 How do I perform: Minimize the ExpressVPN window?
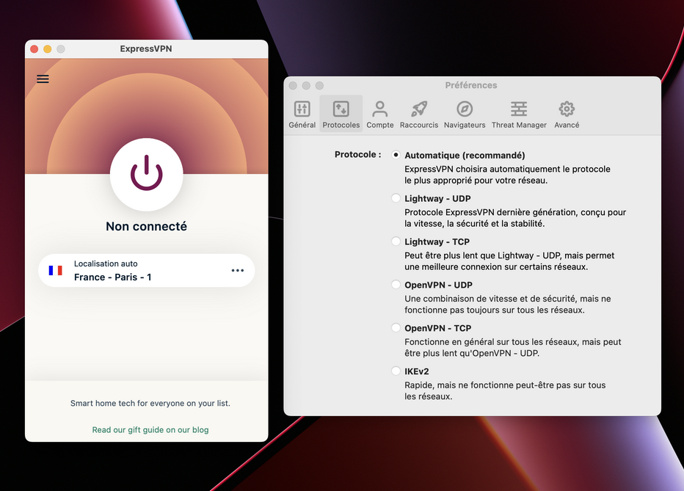point(48,49)
